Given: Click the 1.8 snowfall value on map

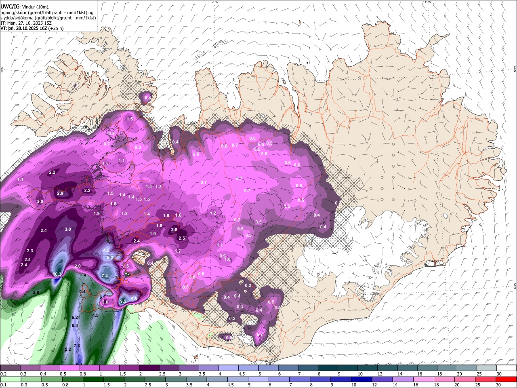Looking at the screenshot, I should tap(166, 215).
